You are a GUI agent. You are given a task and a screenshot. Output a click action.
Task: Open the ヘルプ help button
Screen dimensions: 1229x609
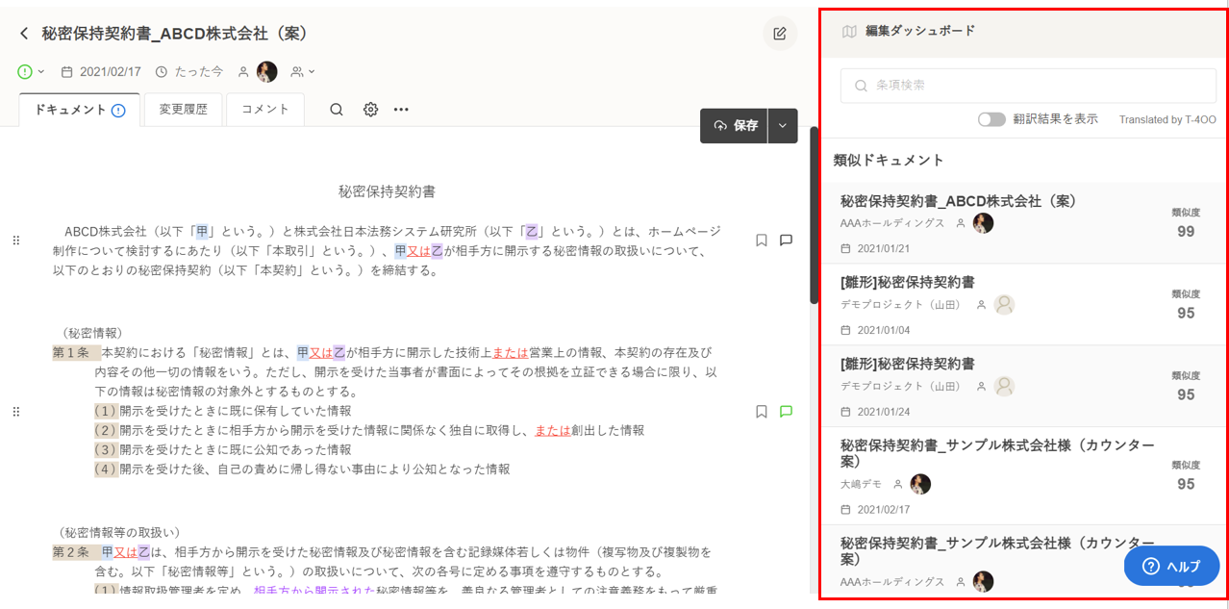click(1171, 567)
